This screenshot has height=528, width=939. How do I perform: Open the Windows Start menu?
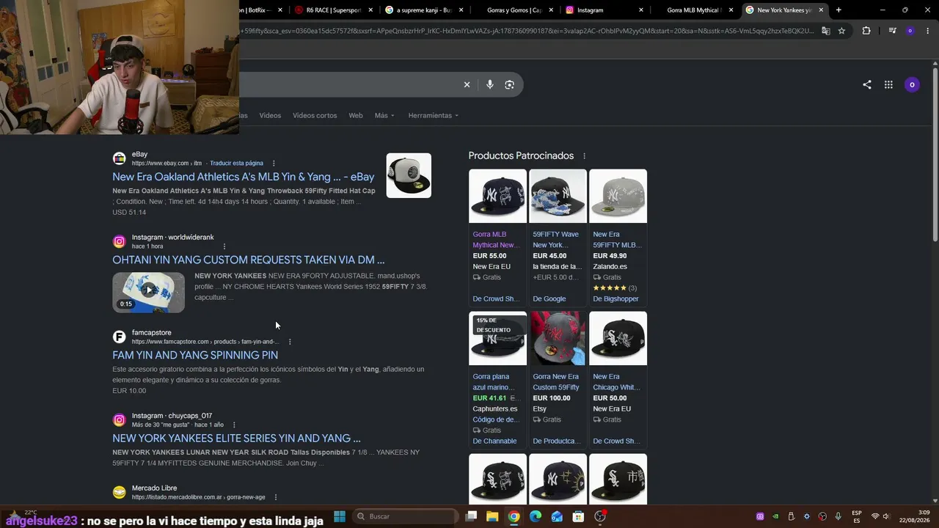(340, 516)
